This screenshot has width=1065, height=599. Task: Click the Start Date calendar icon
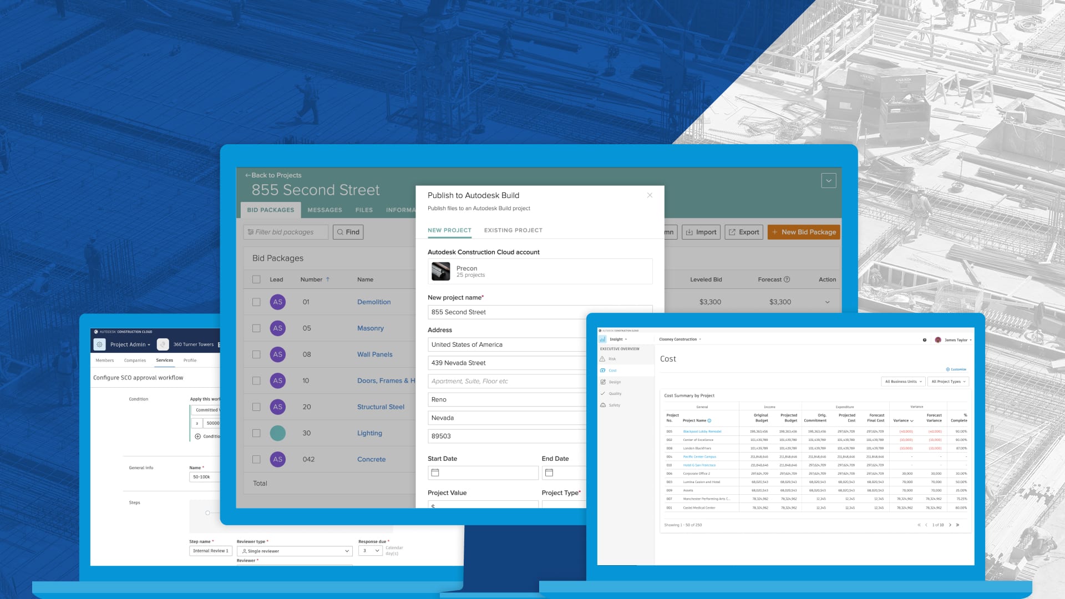tap(435, 473)
